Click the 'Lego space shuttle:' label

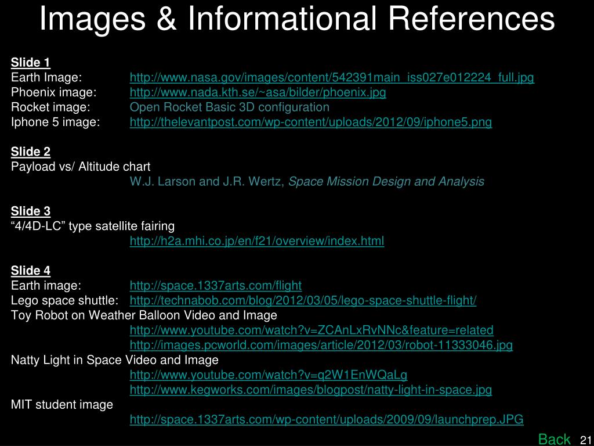pyautogui.click(x=64, y=300)
